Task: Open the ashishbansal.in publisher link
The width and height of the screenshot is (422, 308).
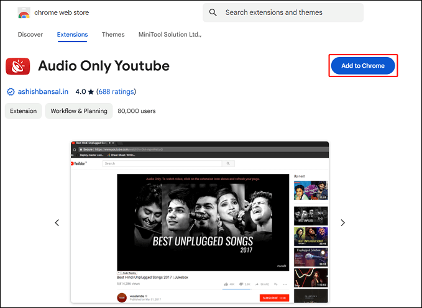Action: coord(43,92)
